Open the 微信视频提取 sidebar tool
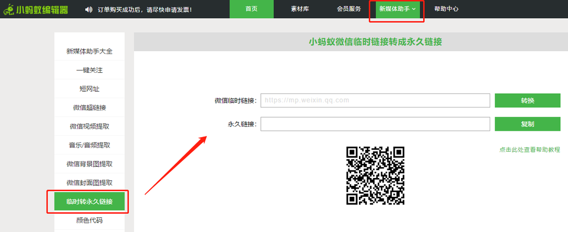 pos(90,126)
